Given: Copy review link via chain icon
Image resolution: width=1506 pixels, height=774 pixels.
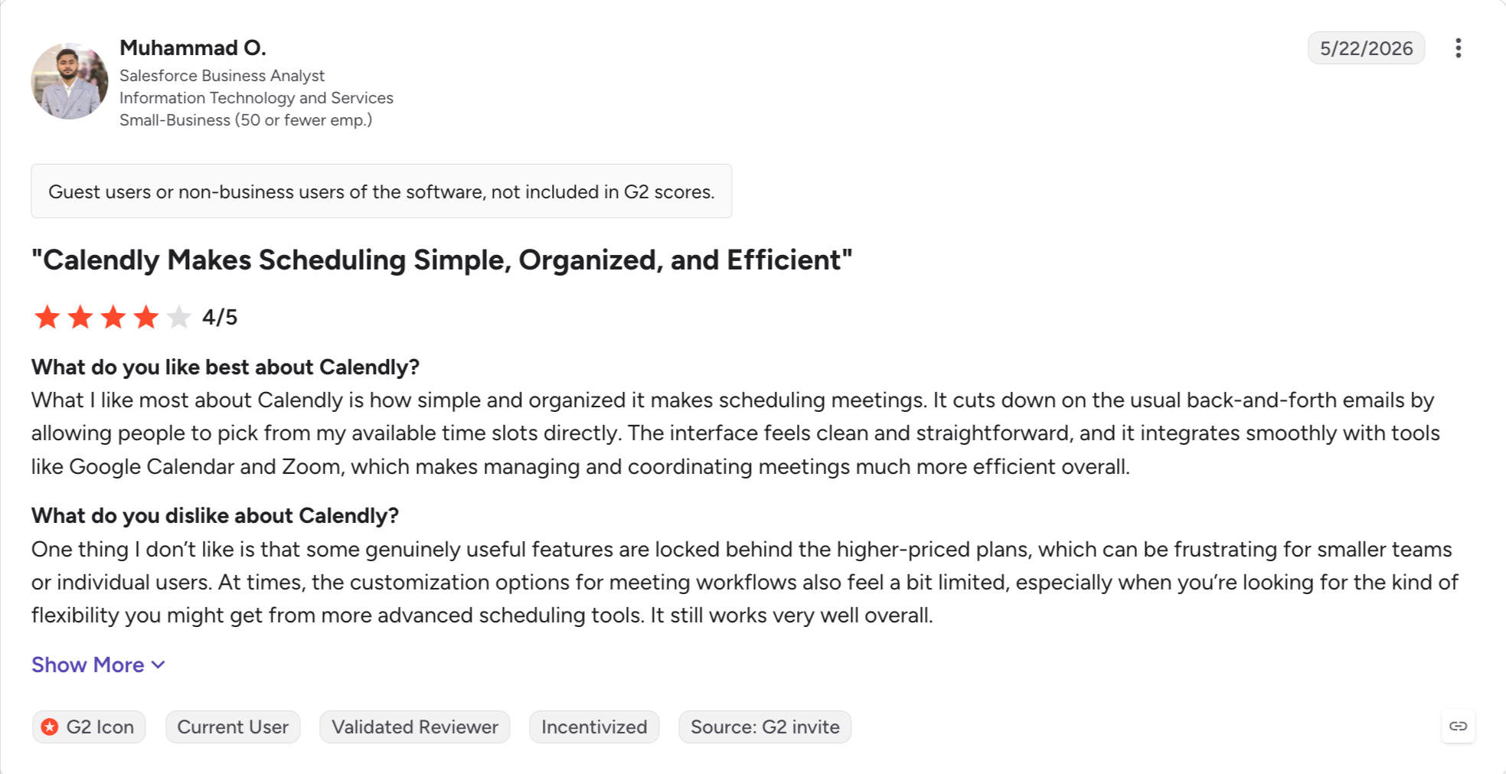Looking at the screenshot, I should pyautogui.click(x=1458, y=726).
